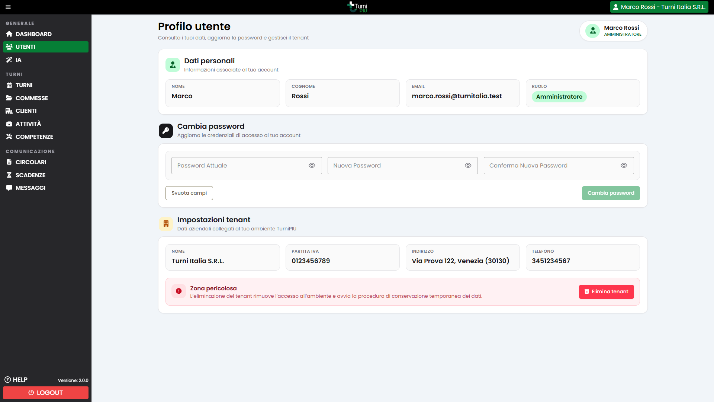Click the Circolari document icon
The image size is (714, 402).
(x=9, y=162)
